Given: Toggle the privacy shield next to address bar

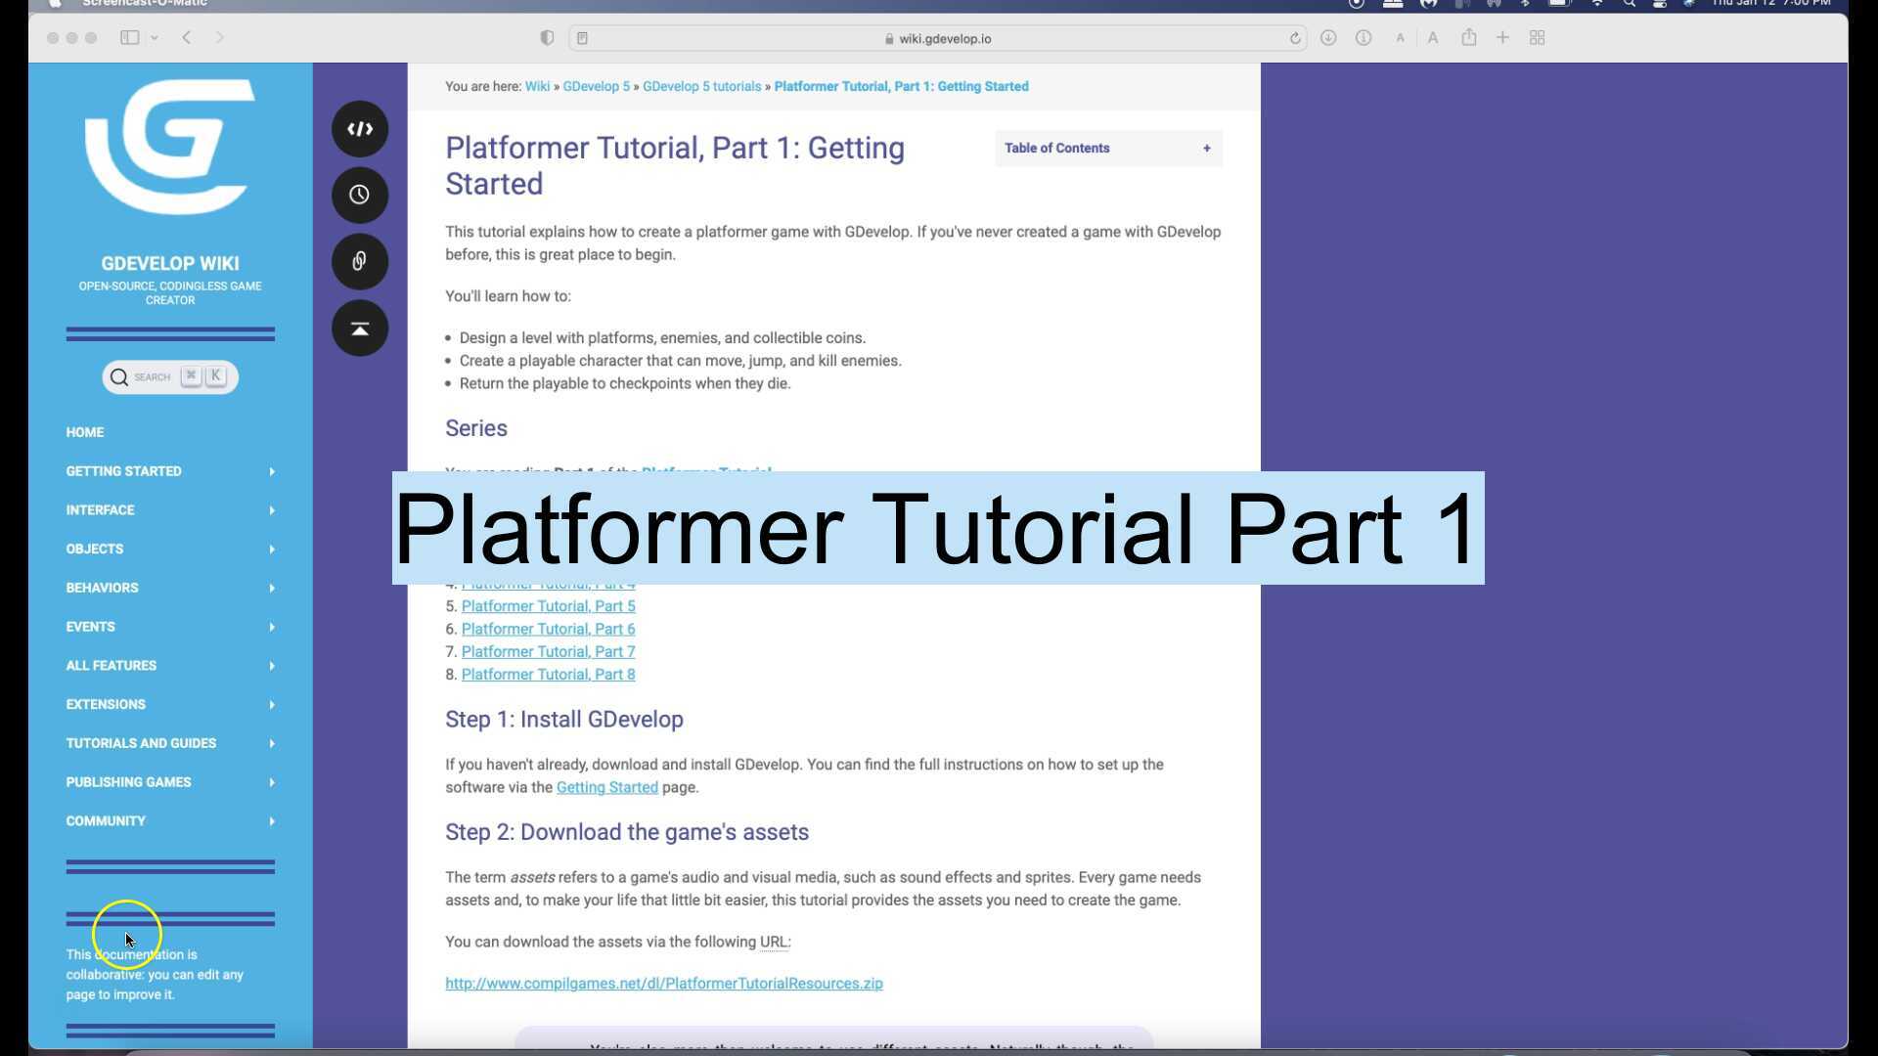Looking at the screenshot, I should (547, 37).
